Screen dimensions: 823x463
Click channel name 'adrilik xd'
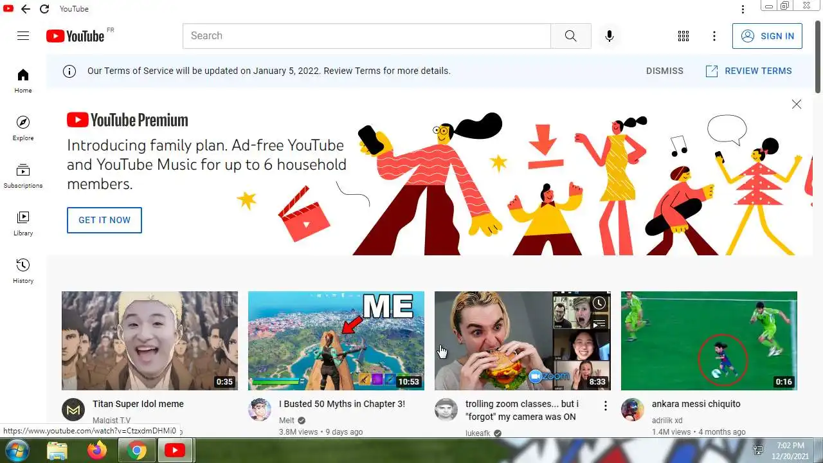(667, 421)
